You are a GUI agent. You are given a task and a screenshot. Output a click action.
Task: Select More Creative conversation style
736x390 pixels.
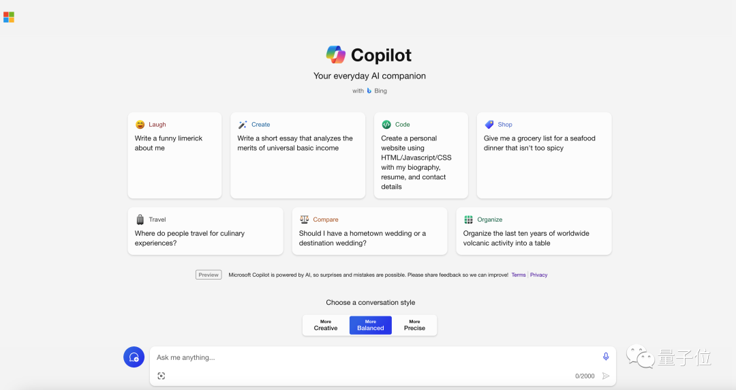click(326, 325)
